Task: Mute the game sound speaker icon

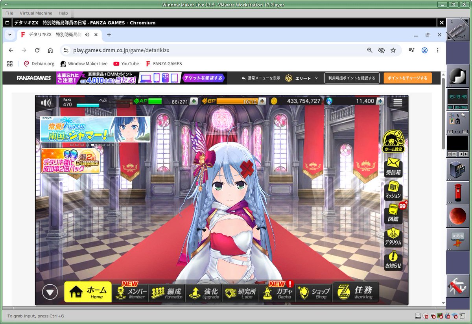Action: coord(46,103)
